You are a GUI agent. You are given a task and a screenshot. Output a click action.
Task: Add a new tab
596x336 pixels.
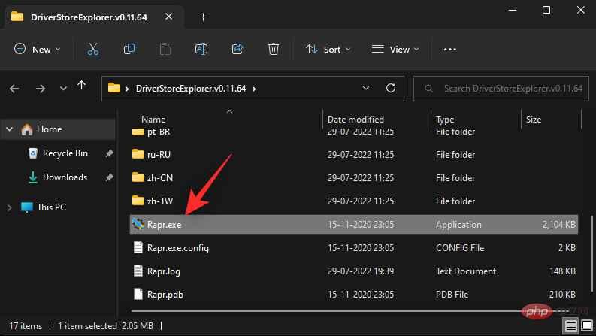tap(204, 17)
